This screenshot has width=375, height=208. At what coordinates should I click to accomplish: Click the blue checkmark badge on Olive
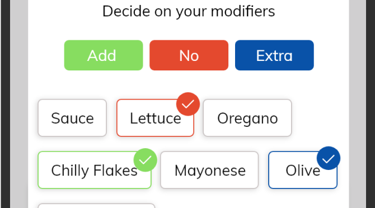coord(329,158)
